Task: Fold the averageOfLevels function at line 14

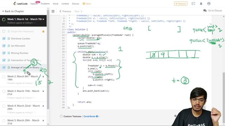Action: tap(66, 35)
